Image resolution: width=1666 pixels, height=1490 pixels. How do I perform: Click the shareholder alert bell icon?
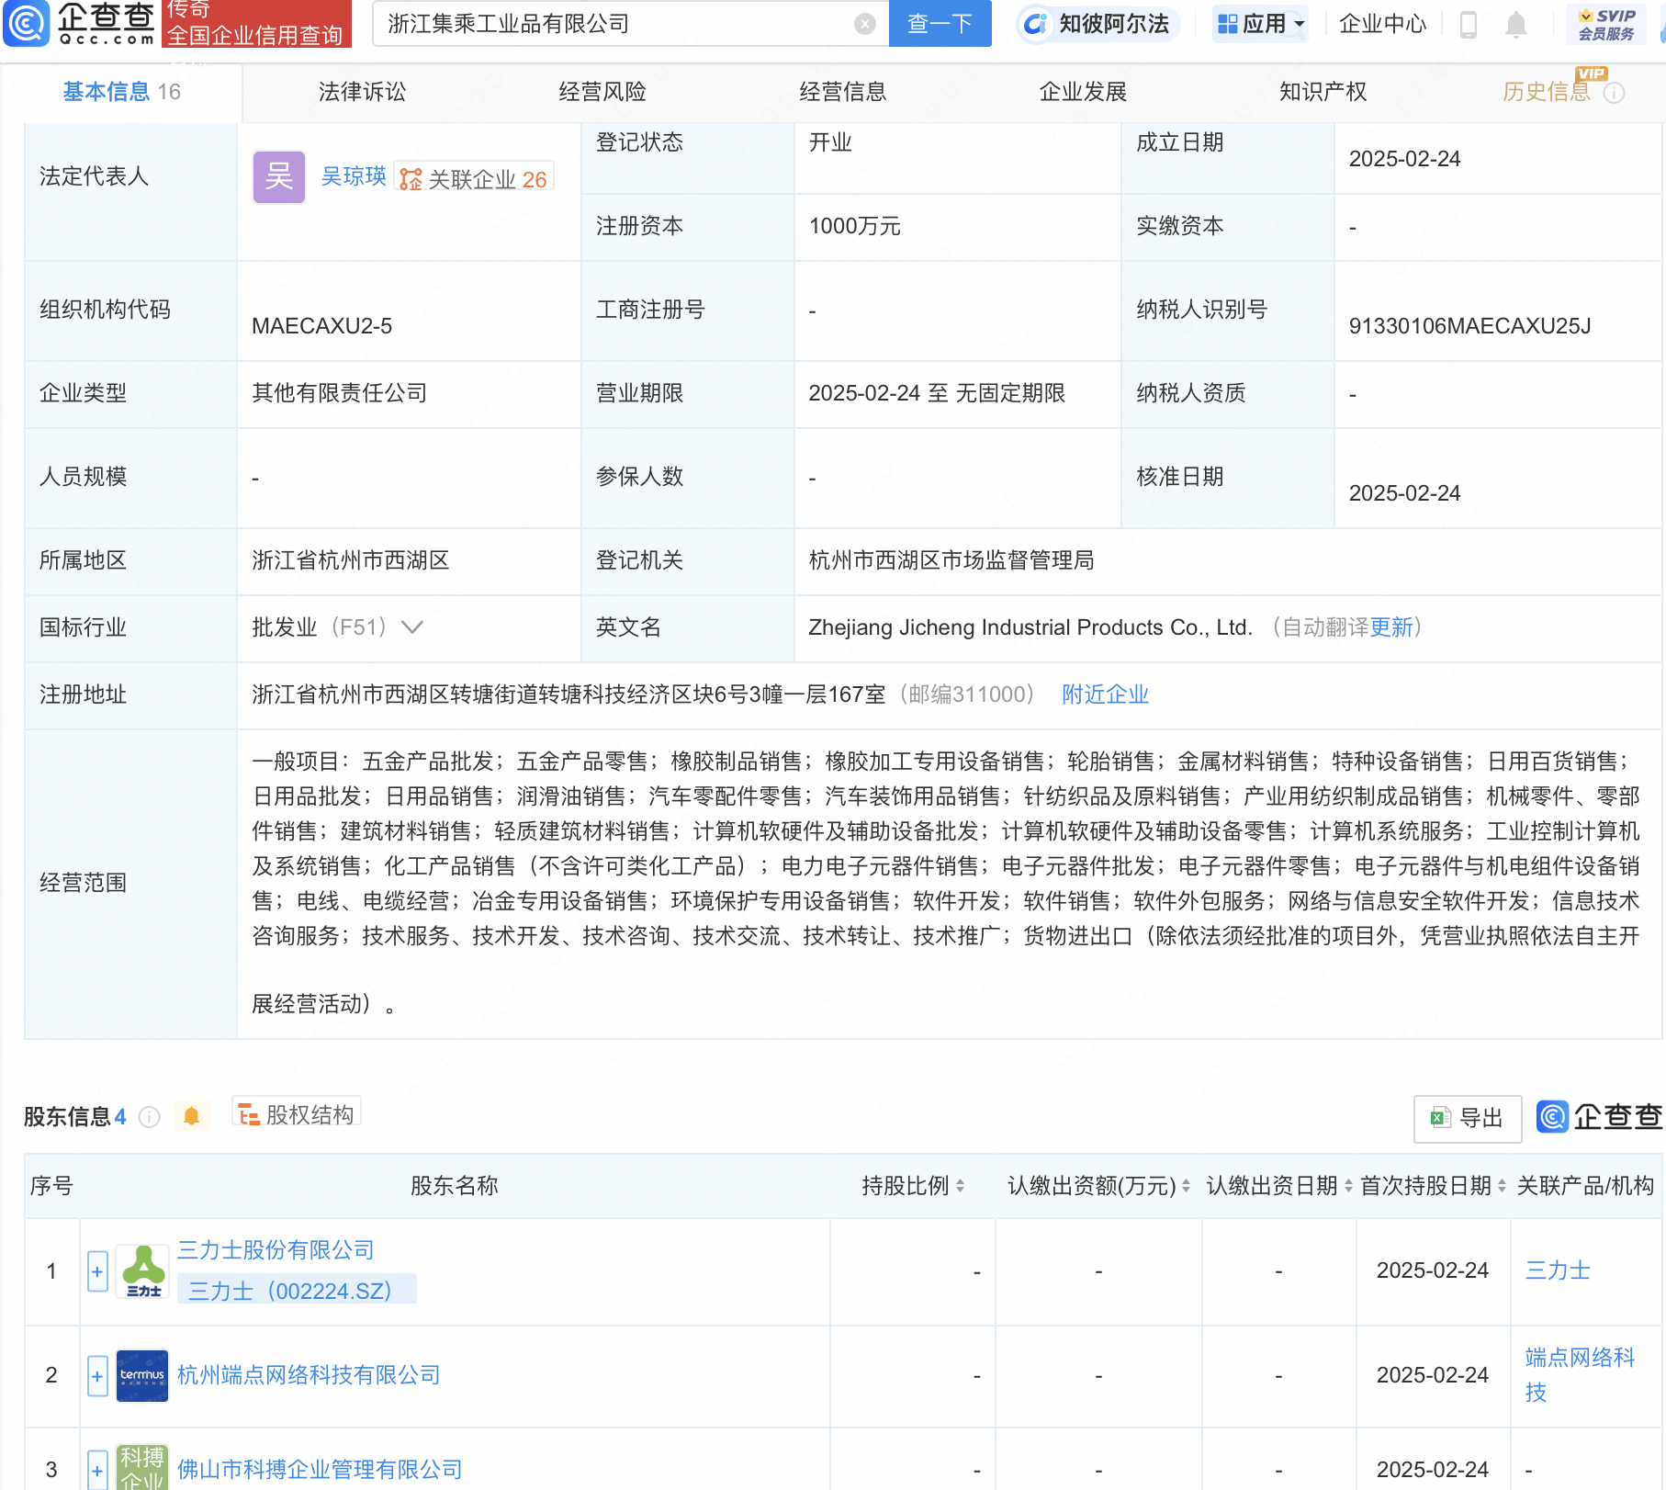(x=191, y=1116)
